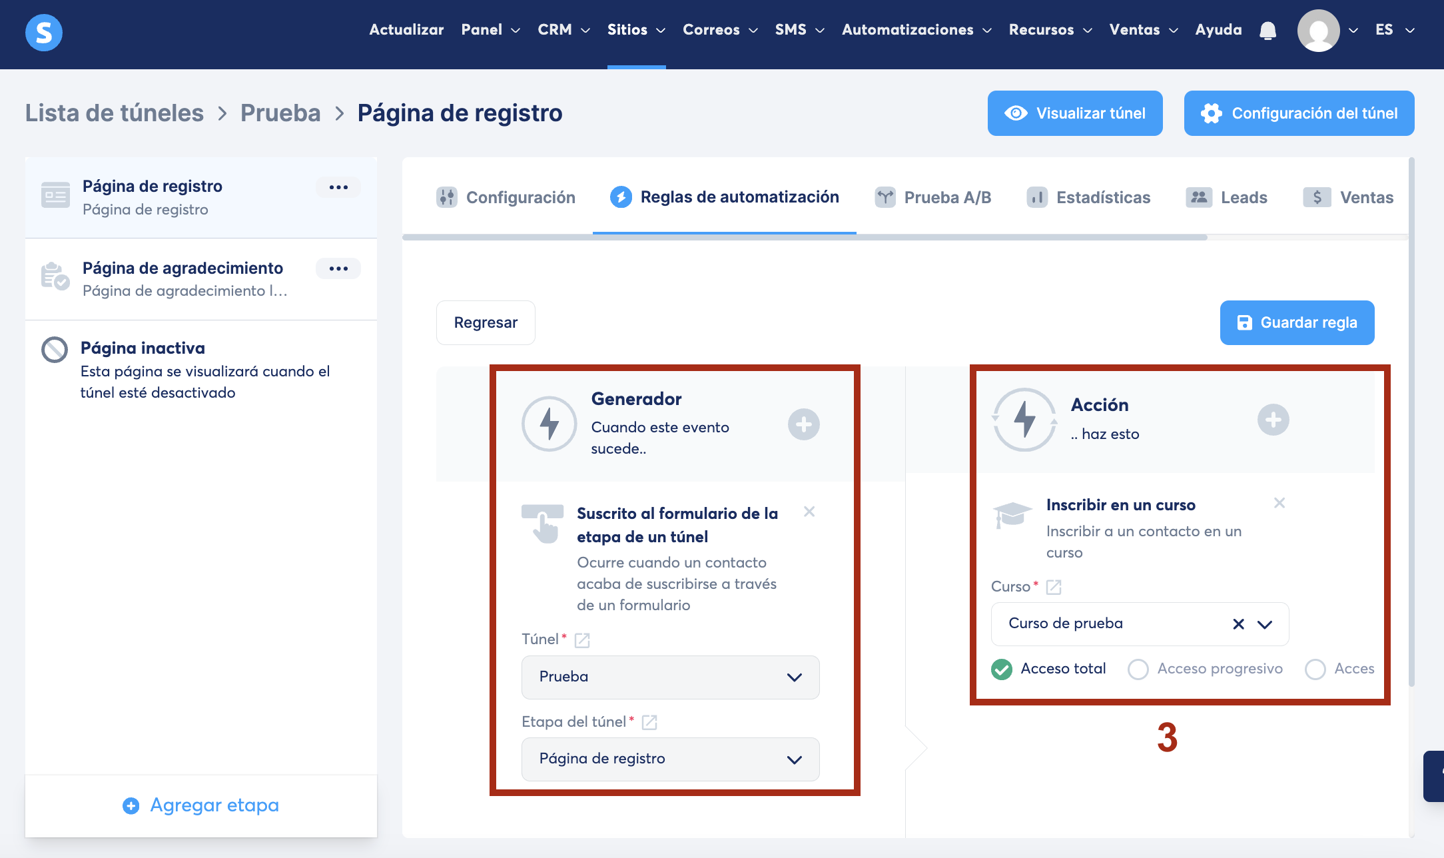Add a new trigger with Generador plus icon
This screenshot has width=1444, height=858.
tap(803, 424)
